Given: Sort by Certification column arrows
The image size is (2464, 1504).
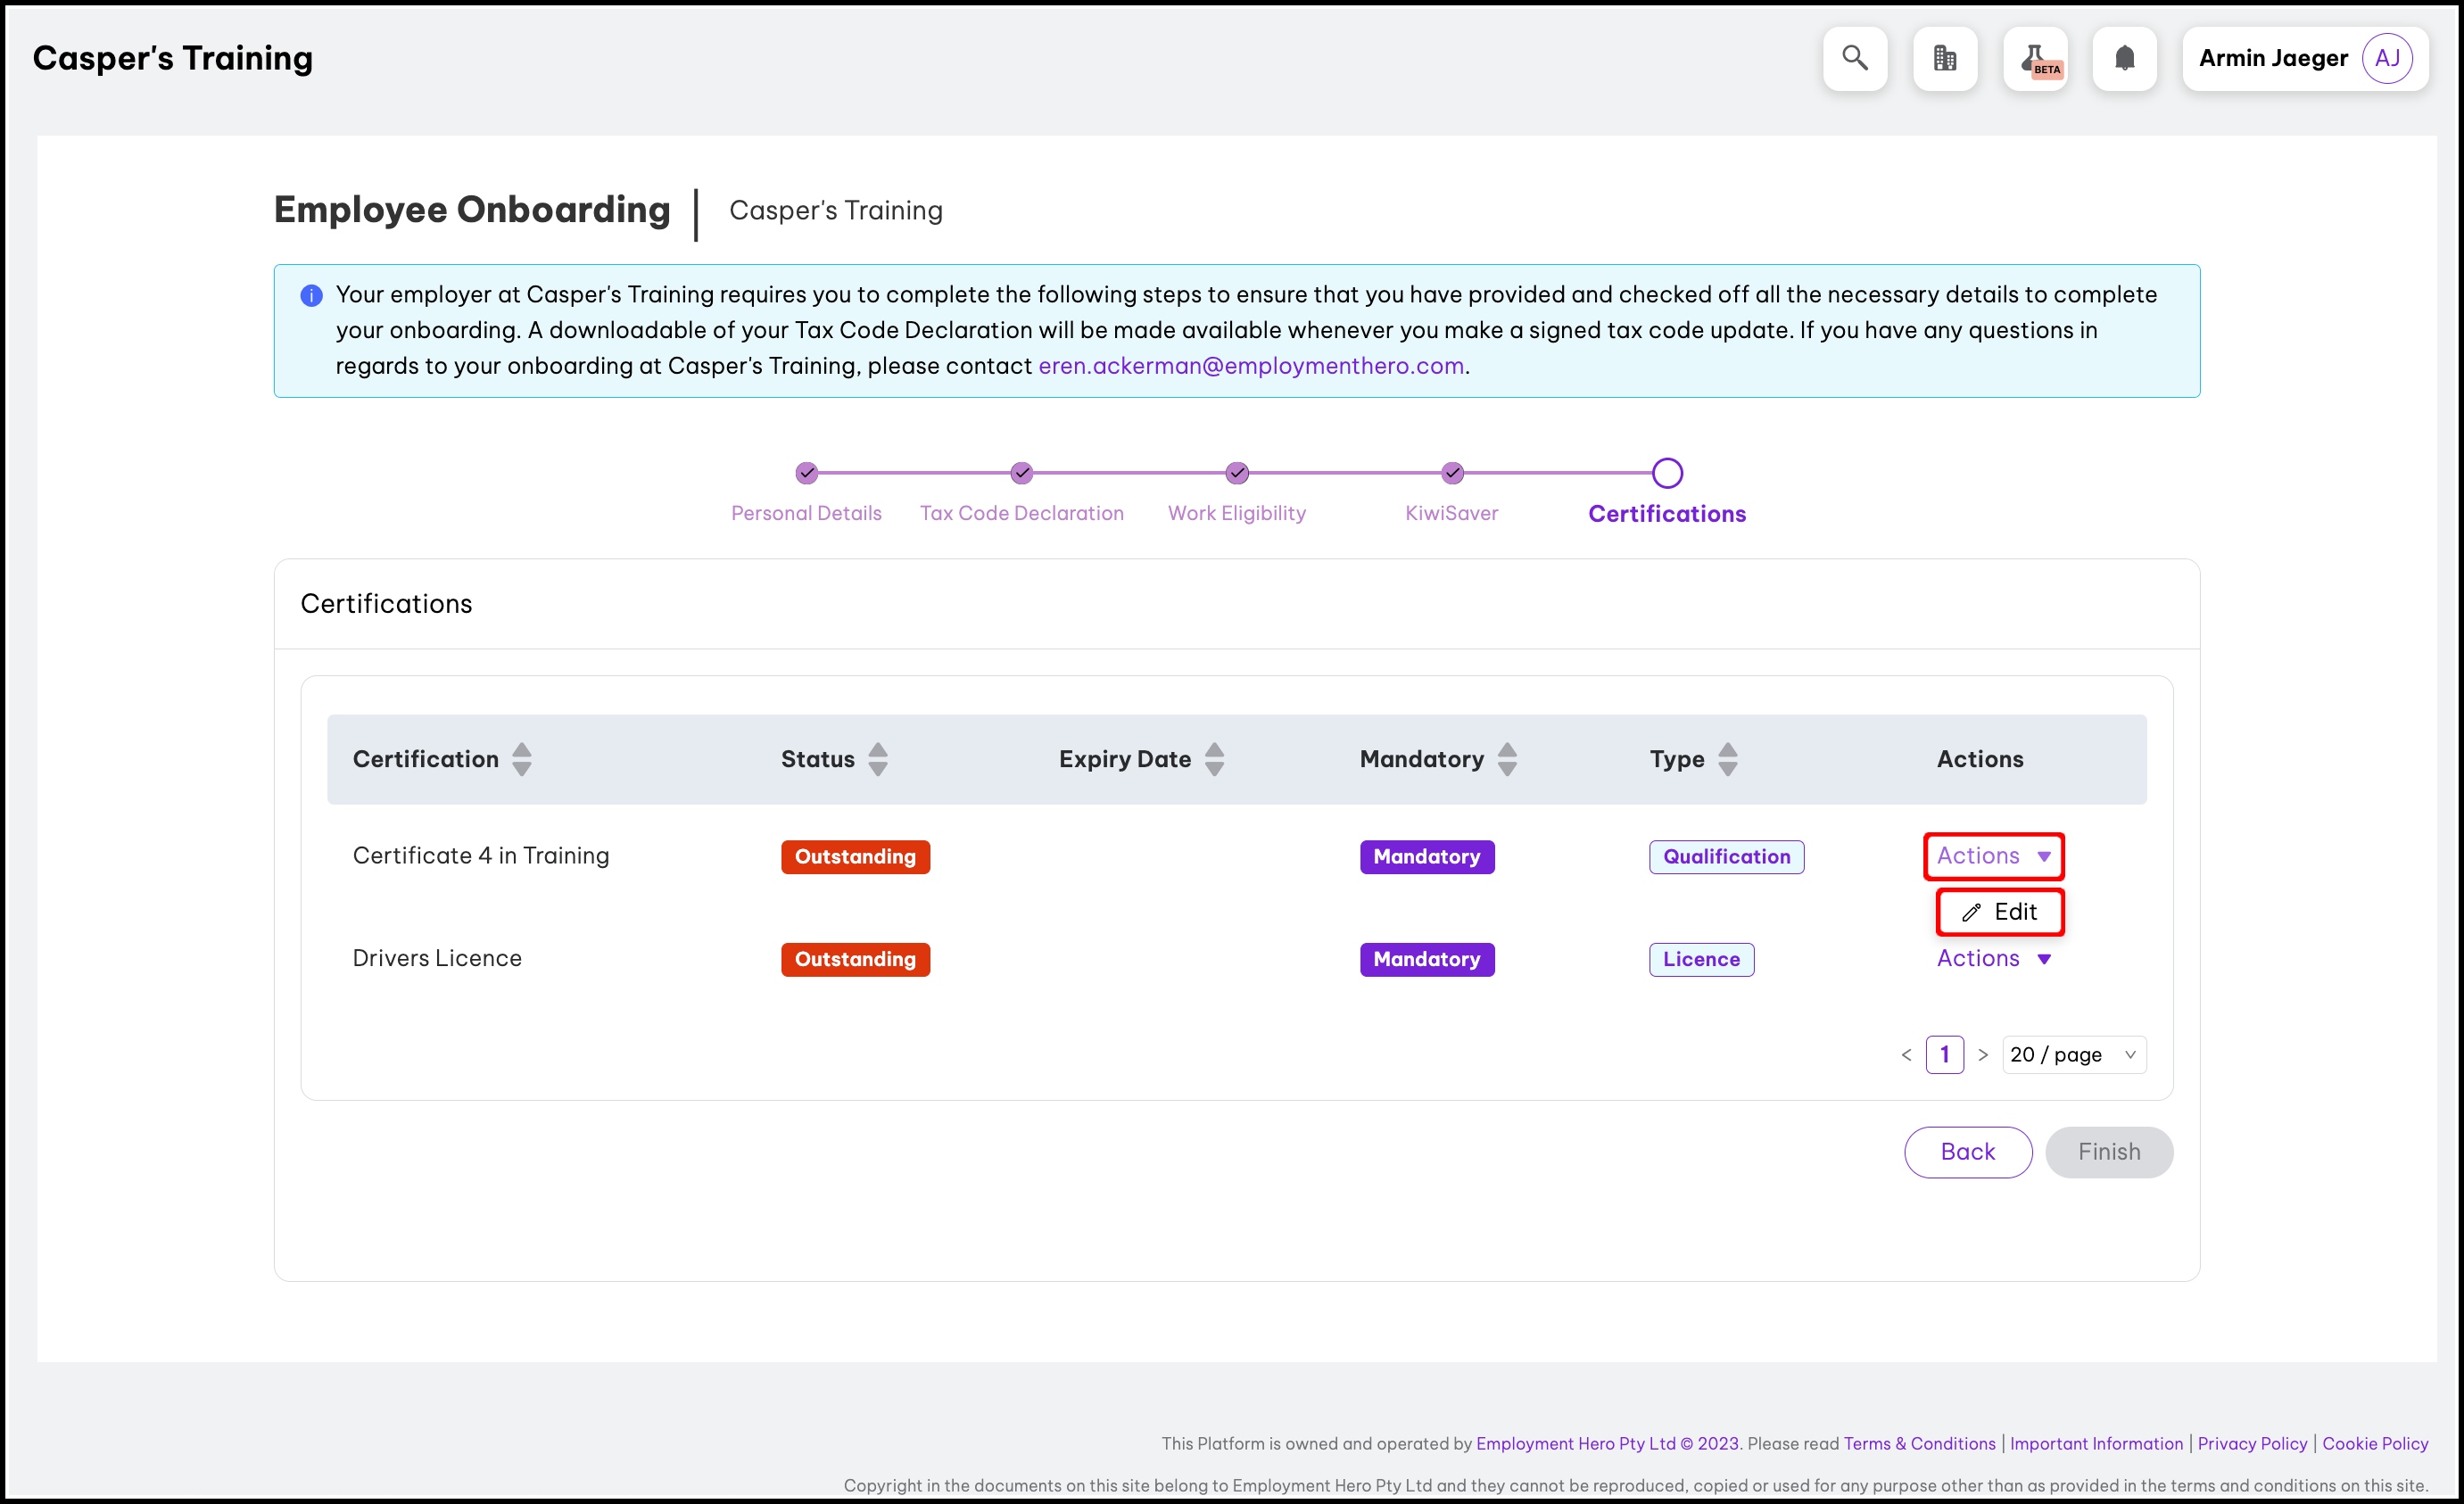Looking at the screenshot, I should click(x=521, y=759).
